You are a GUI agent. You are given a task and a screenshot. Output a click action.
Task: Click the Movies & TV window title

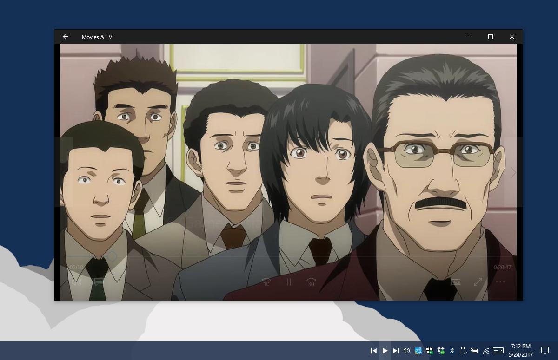click(97, 37)
